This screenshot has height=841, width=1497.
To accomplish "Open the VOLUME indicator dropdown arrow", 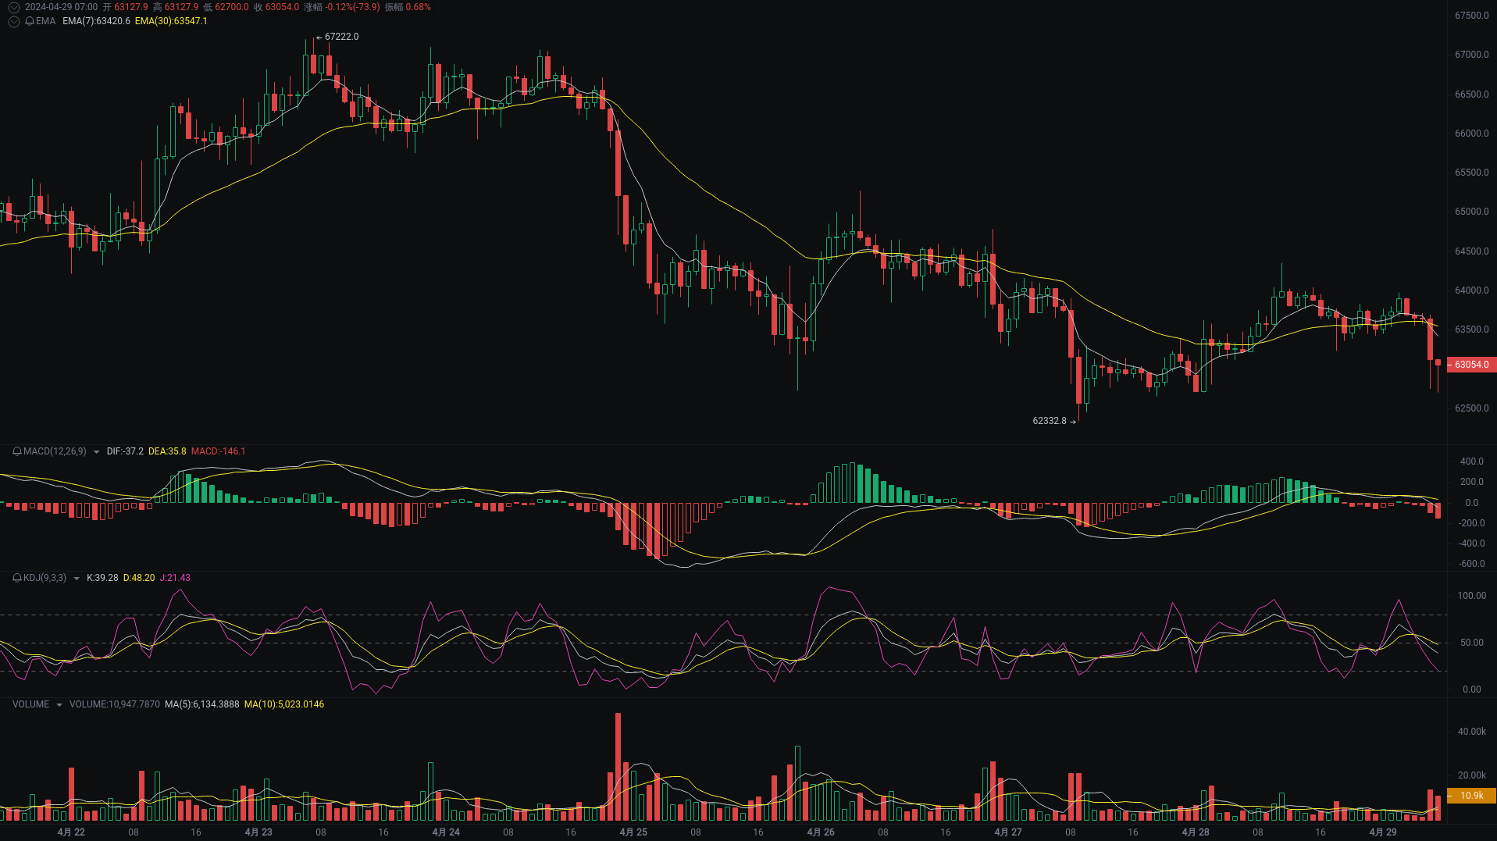I will click(59, 705).
